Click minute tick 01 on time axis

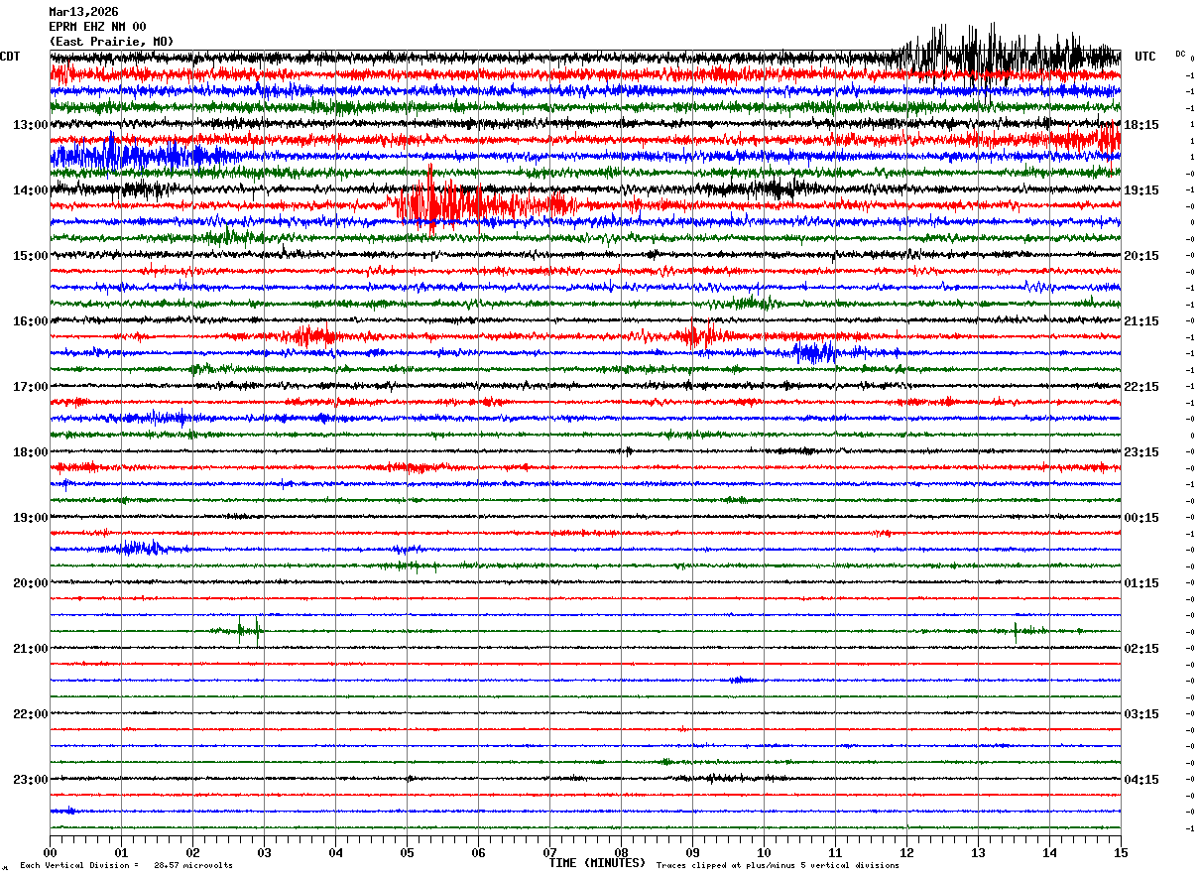click(121, 852)
